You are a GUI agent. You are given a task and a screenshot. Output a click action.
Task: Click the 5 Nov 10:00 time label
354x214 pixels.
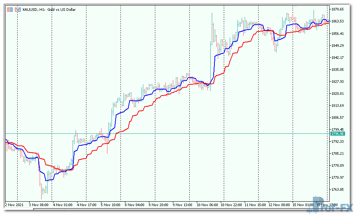pyautogui.click(x=110, y=205)
